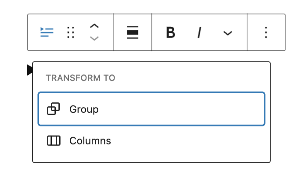Screen dimensions: 302x175
Task: Toggle italic formatting
Action: [x=199, y=32]
